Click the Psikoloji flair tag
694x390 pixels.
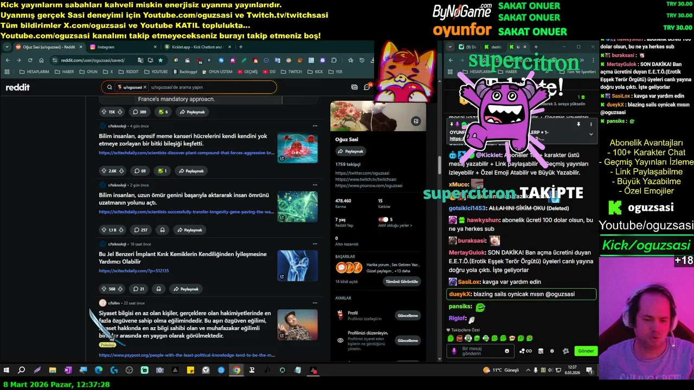click(x=108, y=344)
